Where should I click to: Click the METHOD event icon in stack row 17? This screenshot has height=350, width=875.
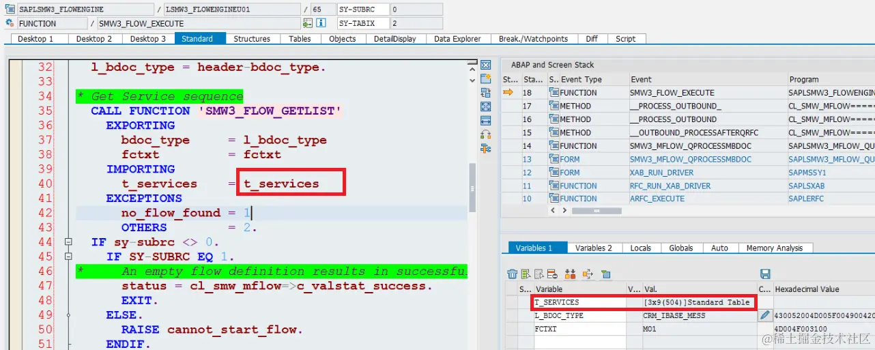(x=554, y=106)
